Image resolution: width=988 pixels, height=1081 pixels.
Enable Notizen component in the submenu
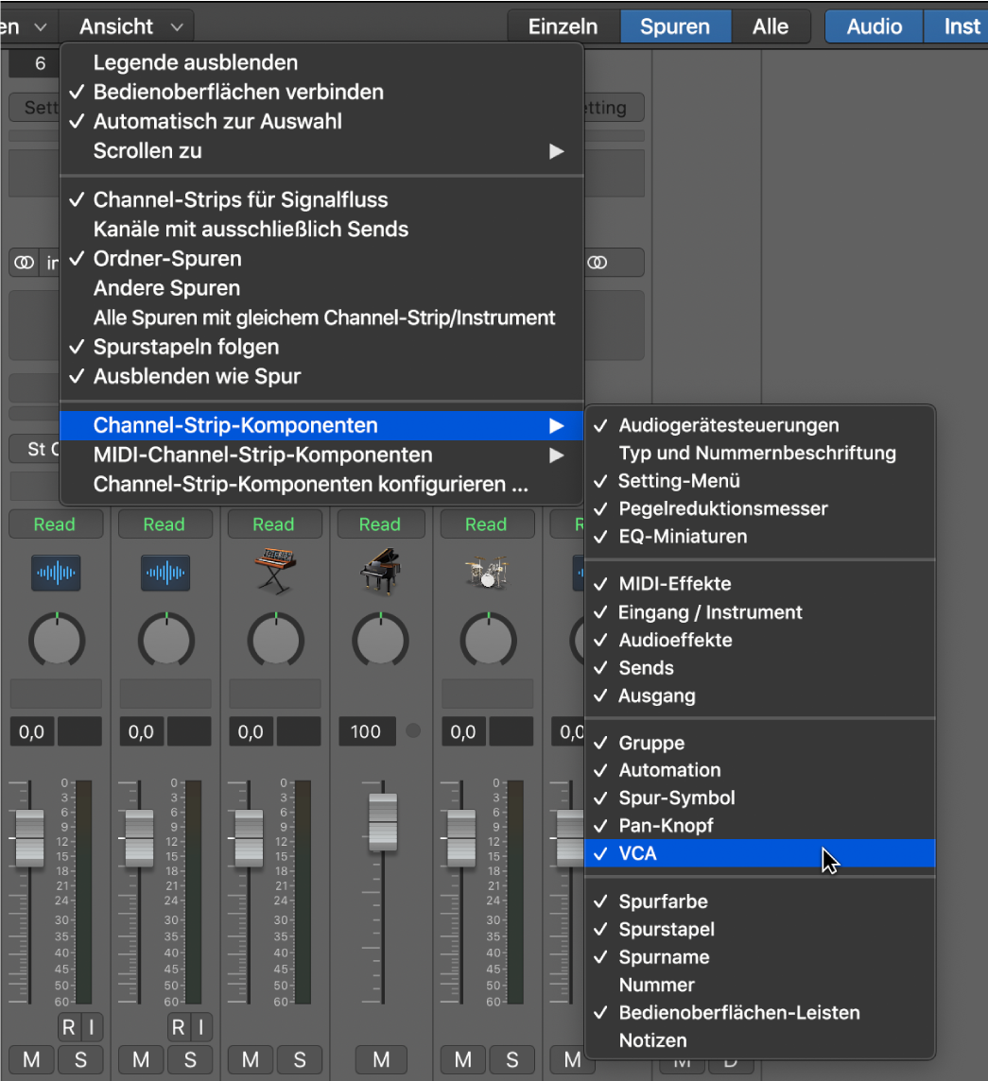tap(652, 1040)
